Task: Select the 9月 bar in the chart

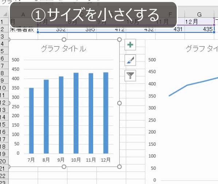Action: 61,115
